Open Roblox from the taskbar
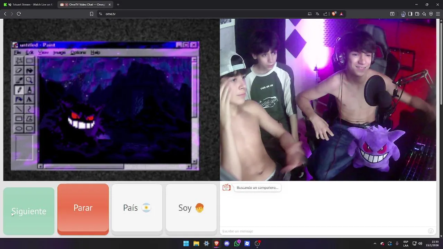Viewport: 443px width, 249px height. [247, 243]
